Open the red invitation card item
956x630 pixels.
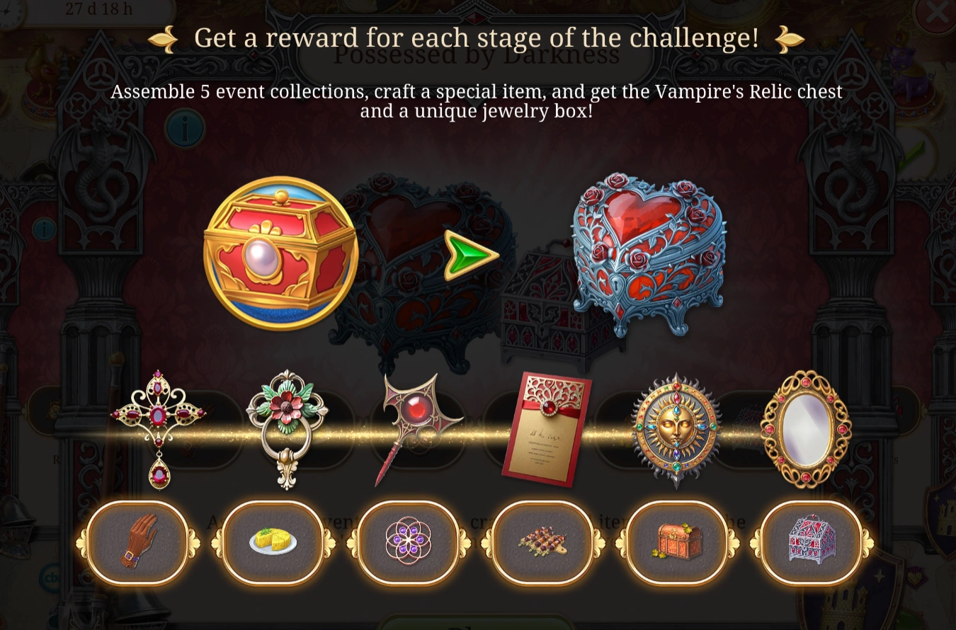546,429
